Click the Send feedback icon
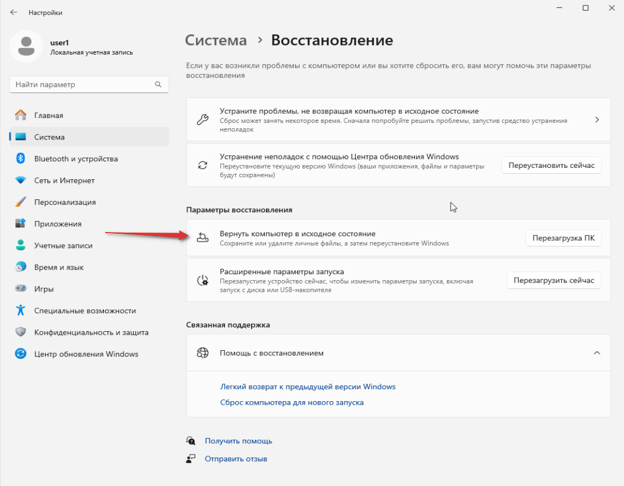 tap(191, 459)
